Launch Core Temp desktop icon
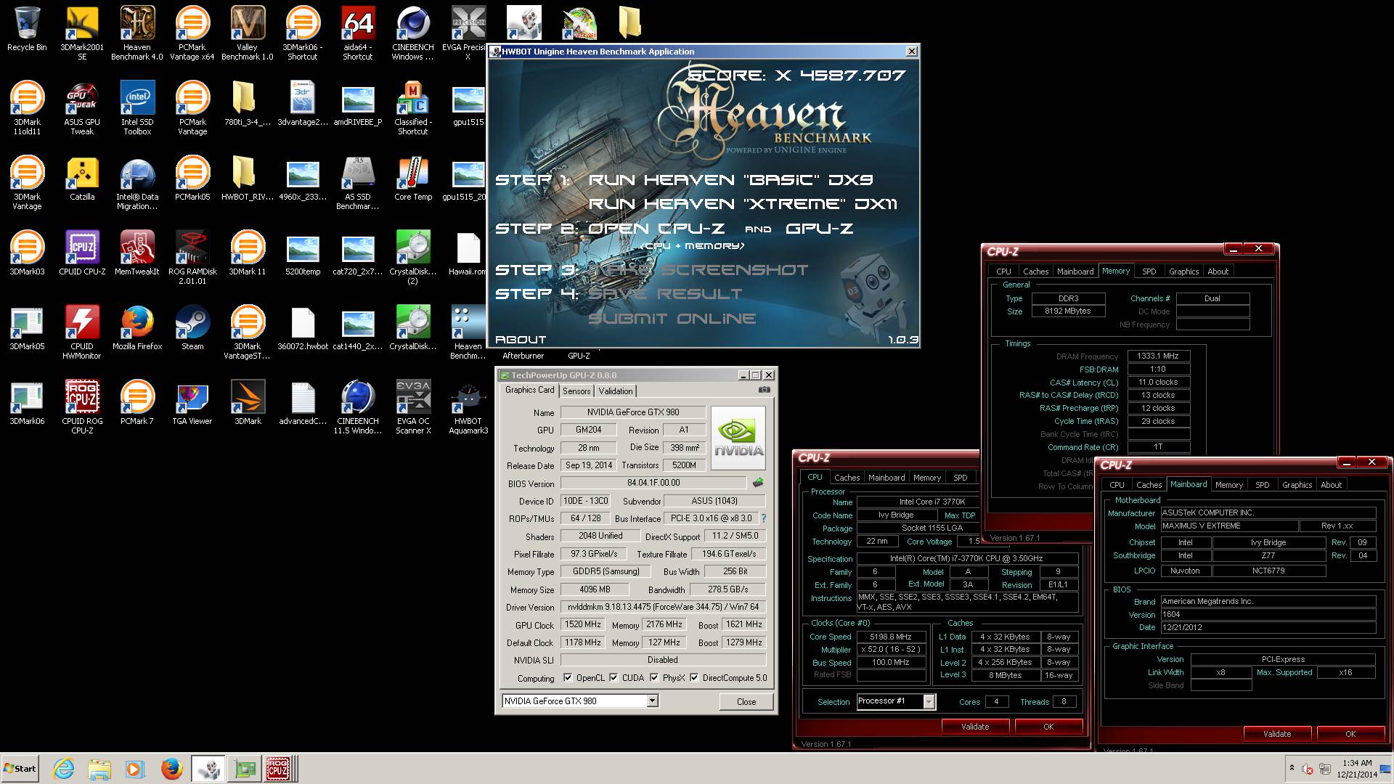The width and height of the screenshot is (1394, 784). (x=413, y=179)
